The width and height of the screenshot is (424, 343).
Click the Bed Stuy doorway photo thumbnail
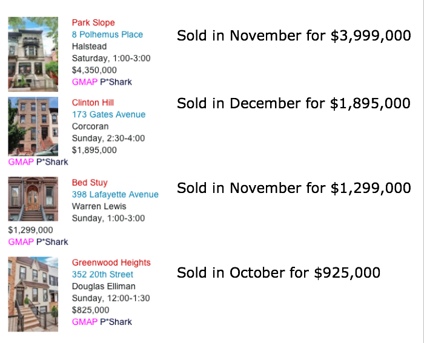click(x=33, y=199)
